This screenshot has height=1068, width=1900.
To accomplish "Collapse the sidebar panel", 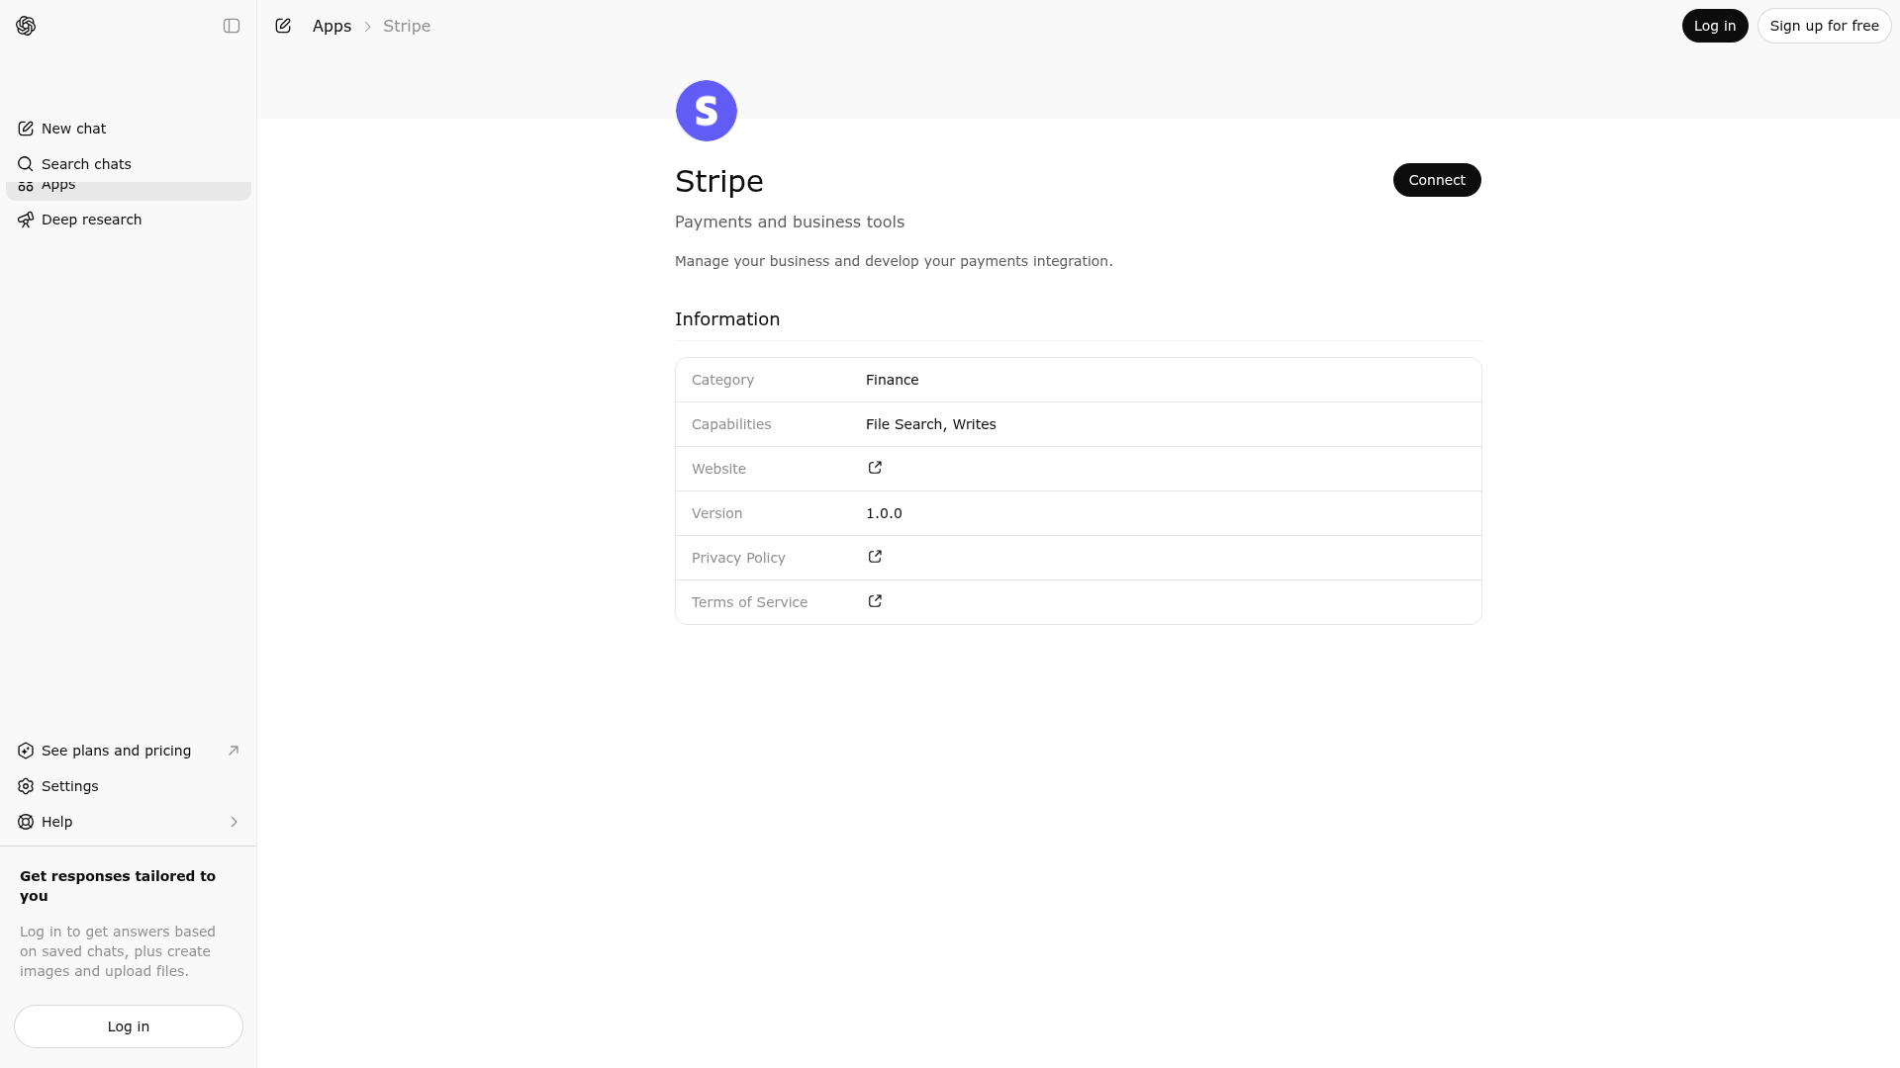I will (x=232, y=26).
